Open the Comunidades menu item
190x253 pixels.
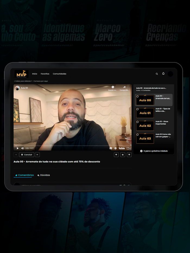(59, 74)
